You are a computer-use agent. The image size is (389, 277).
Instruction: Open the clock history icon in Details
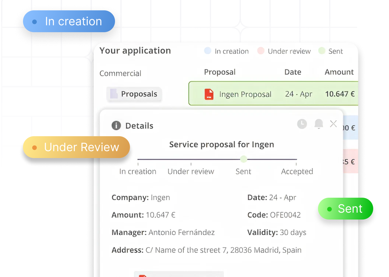[x=302, y=124]
